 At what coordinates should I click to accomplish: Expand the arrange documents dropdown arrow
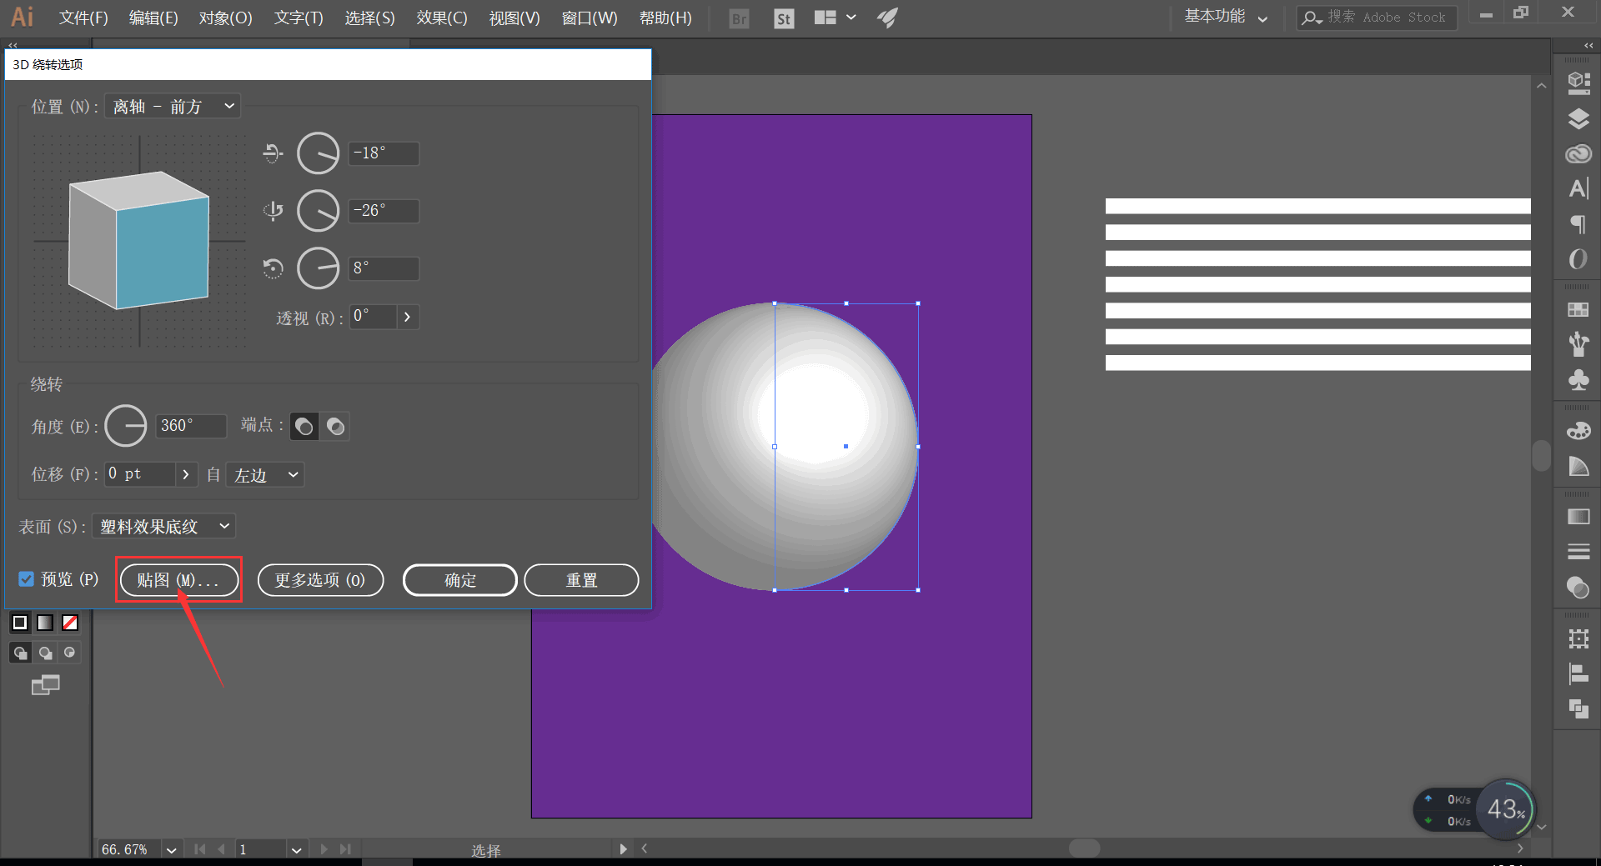click(851, 18)
